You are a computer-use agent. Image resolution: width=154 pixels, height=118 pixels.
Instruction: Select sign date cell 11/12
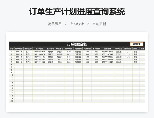click(128, 54)
